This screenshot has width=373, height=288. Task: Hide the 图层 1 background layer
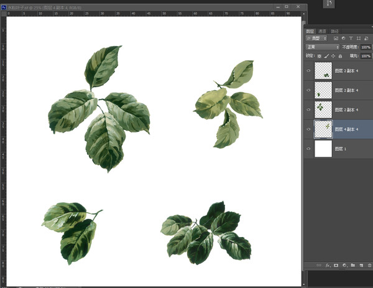(308, 149)
